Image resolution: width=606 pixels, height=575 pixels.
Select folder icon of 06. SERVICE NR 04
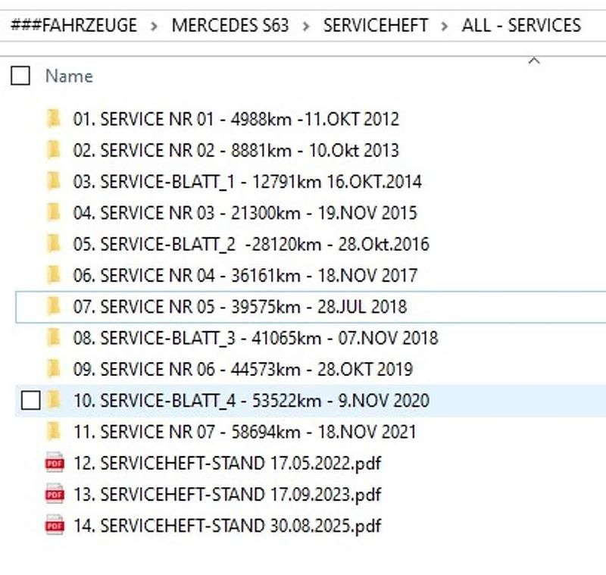pos(54,274)
